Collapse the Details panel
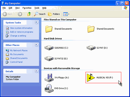 coord(36,71)
